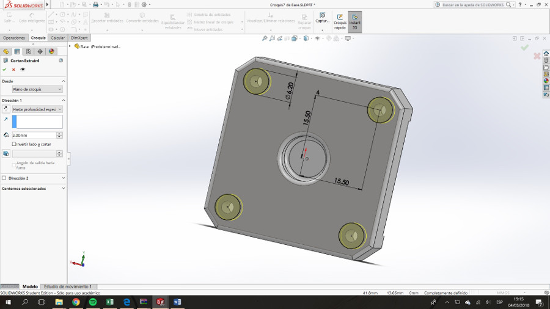This screenshot has height=309, width=550.
Task: Toggle the Instant 2D button
Action: click(354, 22)
